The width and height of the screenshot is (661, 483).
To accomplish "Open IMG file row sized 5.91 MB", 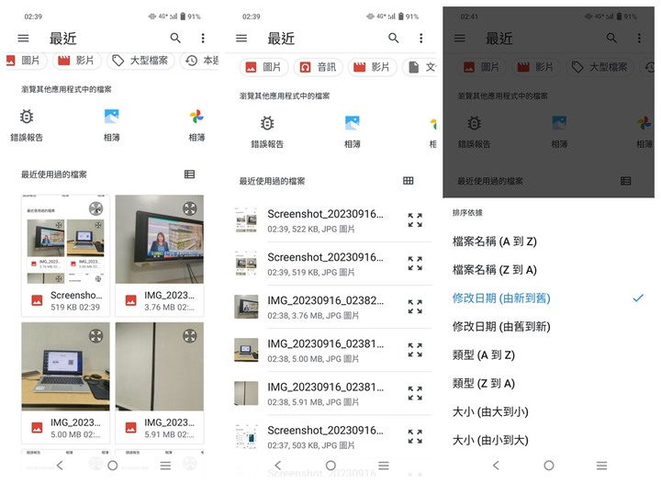I will 333,393.
